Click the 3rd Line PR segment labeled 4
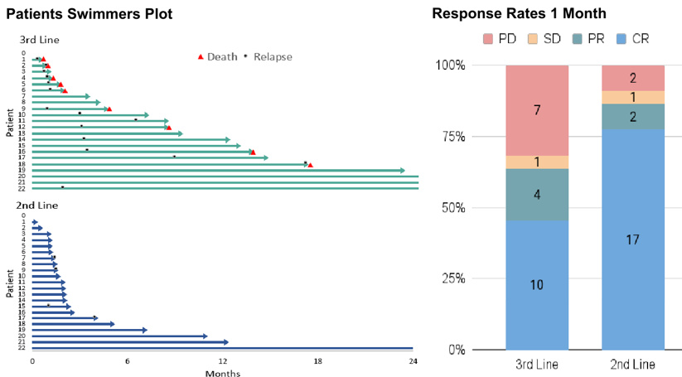The image size is (682, 377). [537, 195]
